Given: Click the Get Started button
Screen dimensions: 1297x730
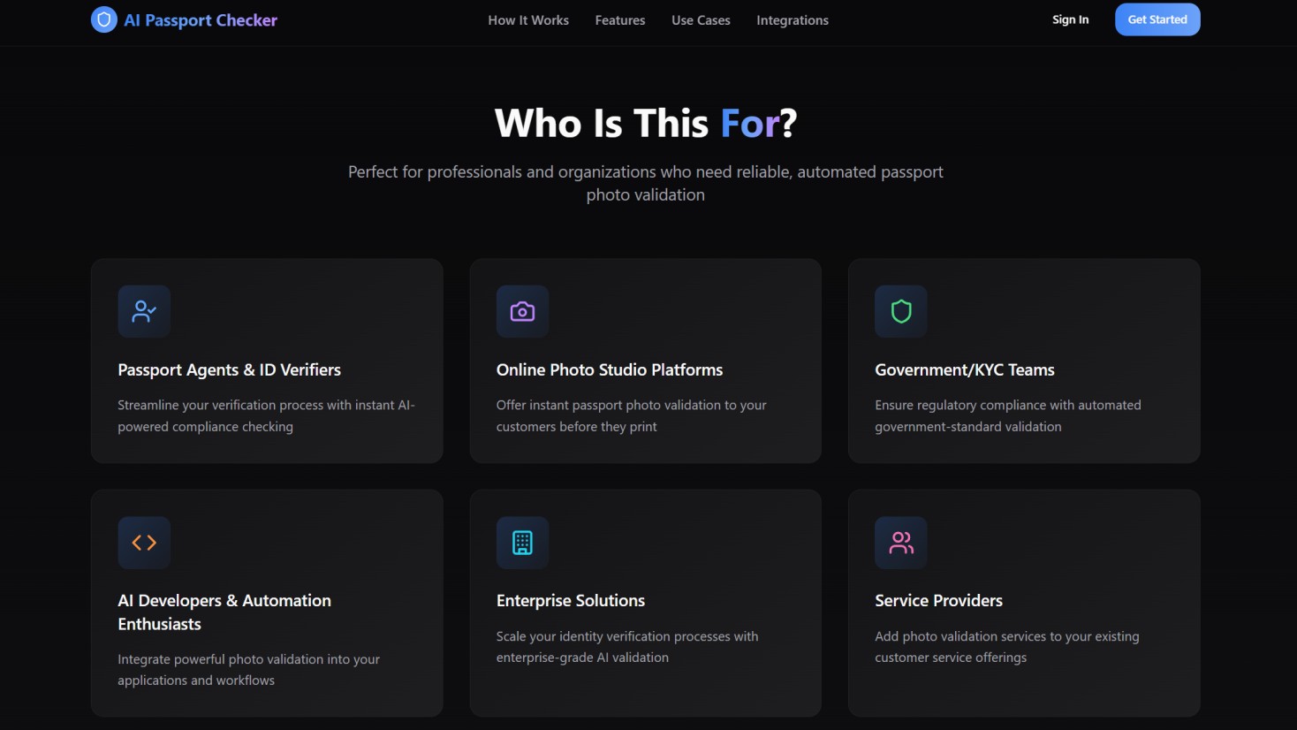Looking at the screenshot, I should (1157, 19).
